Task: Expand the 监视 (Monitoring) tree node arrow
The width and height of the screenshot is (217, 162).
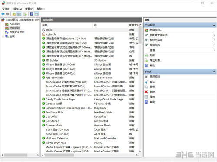Action: tap(3, 36)
